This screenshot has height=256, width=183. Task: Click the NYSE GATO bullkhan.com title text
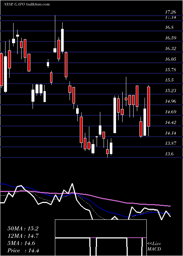(x=27, y=4)
